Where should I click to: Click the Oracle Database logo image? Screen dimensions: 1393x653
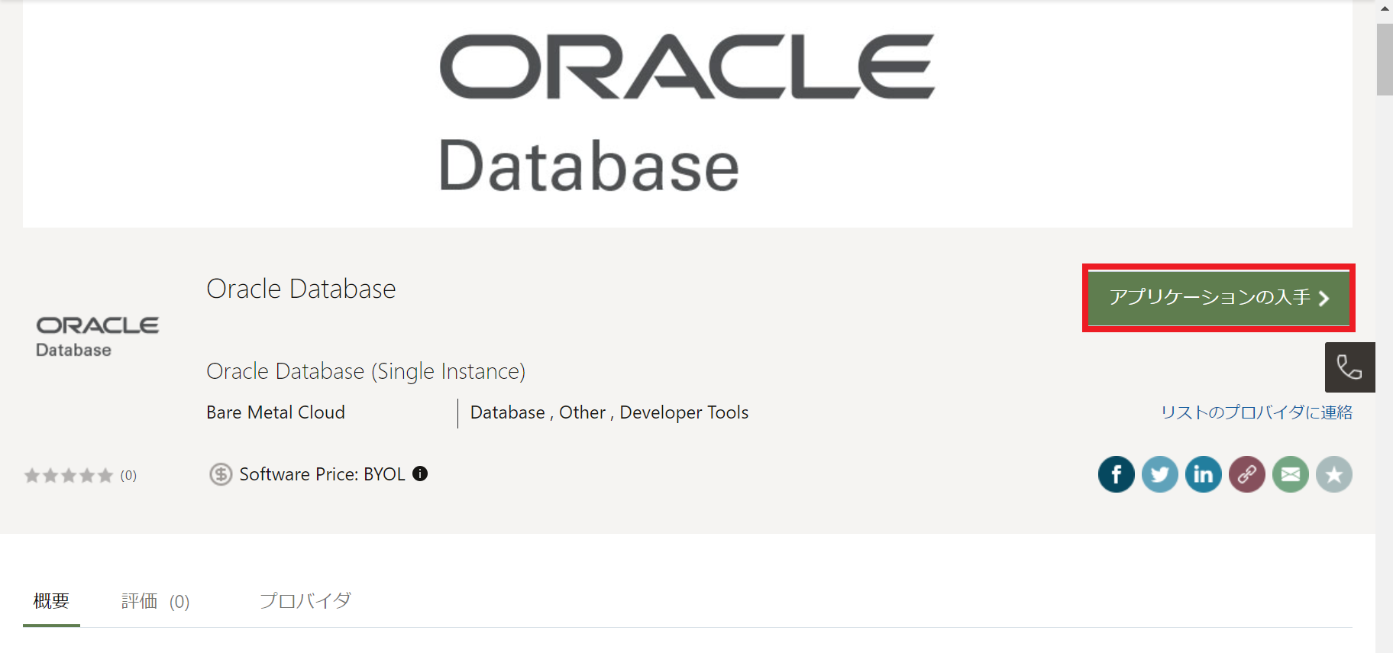click(x=97, y=334)
